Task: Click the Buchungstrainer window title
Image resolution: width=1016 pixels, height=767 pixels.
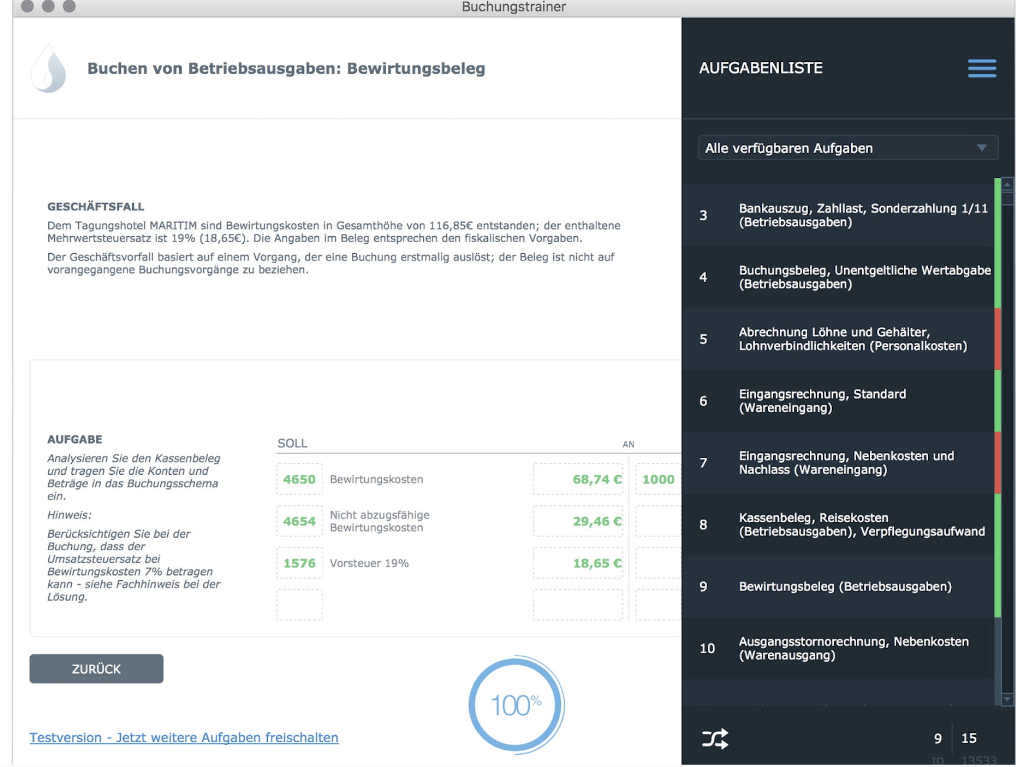Action: [513, 7]
